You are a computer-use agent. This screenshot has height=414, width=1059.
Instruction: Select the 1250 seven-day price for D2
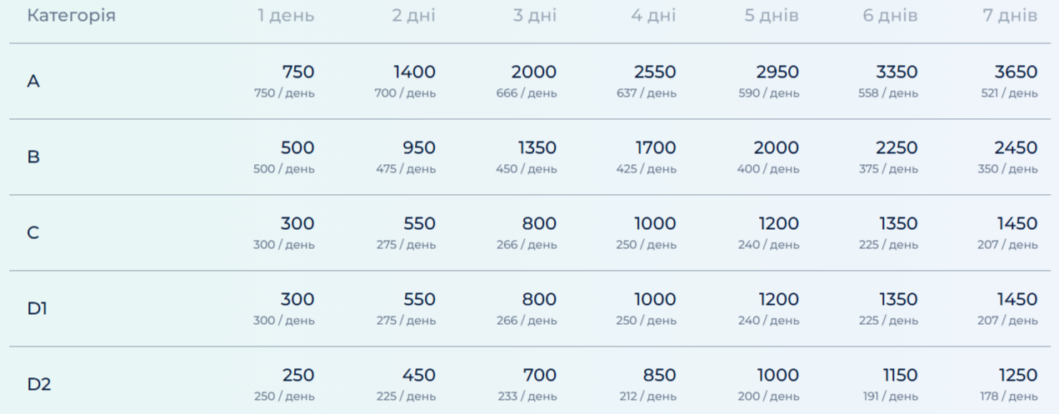pos(1017,376)
